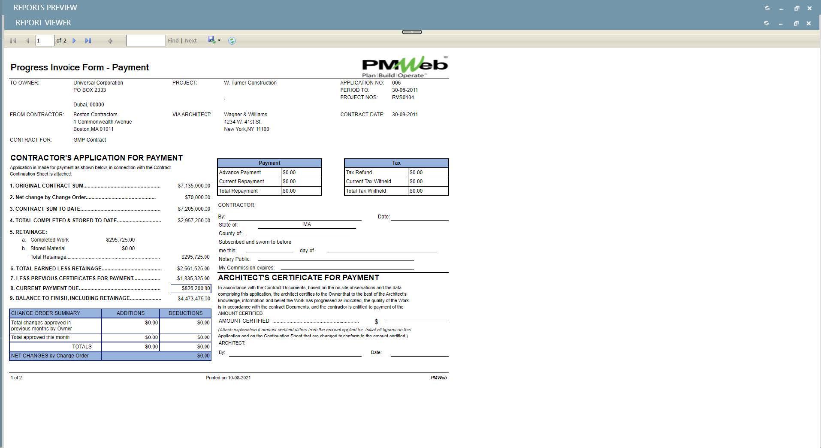Image resolution: width=821 pixels, height=448 pixels.
Task: Go to the previous report page
Action: point(27,41)
